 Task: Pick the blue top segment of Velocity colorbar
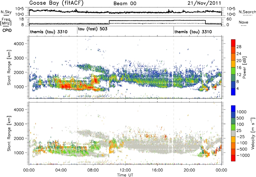233,109
